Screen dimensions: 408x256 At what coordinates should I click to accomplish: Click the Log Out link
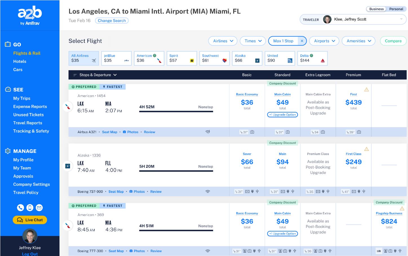30,254
